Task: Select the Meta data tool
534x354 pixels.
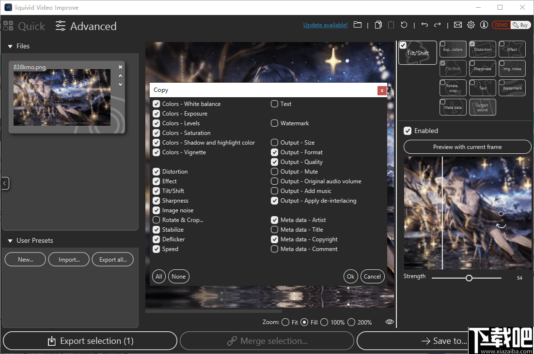Action: (x=453, y=107)
